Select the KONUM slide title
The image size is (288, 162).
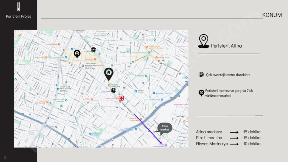tap(272, 15)
